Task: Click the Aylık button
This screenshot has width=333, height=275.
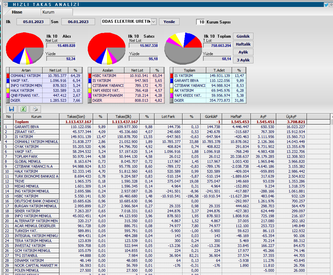Action: (x=243, y=52)
